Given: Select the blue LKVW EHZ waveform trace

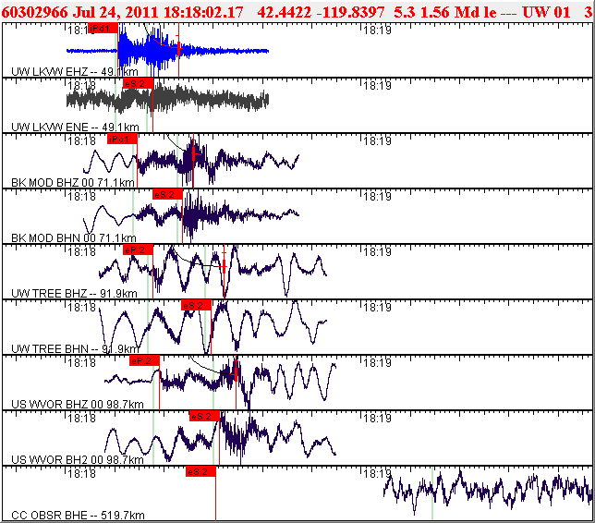Looking at the screenshot, I should click(167, 51).
